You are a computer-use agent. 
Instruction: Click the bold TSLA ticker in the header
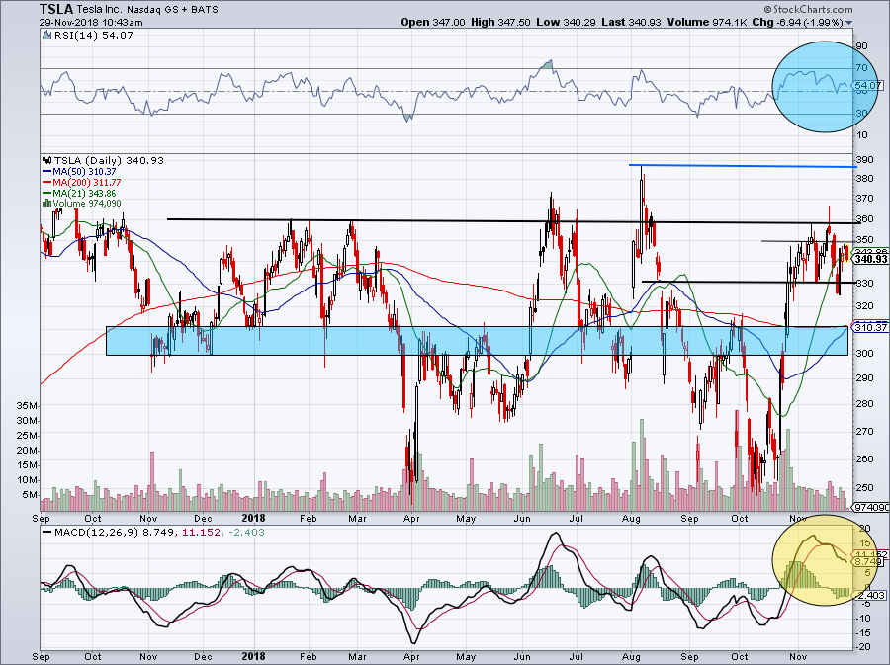coord(56,9)
